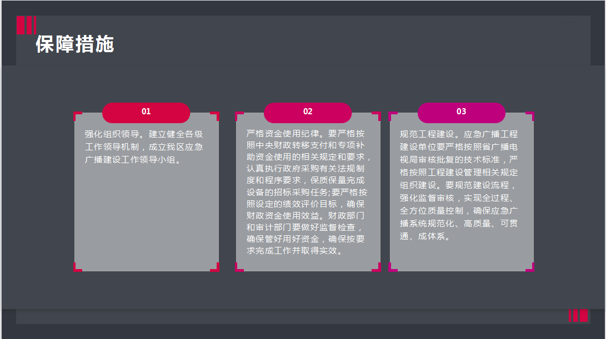This screenshot has width=606, height=339.
Task: Click the card text starting 规范工程建设
Action: pyautogui.click(x=459, y=185)
